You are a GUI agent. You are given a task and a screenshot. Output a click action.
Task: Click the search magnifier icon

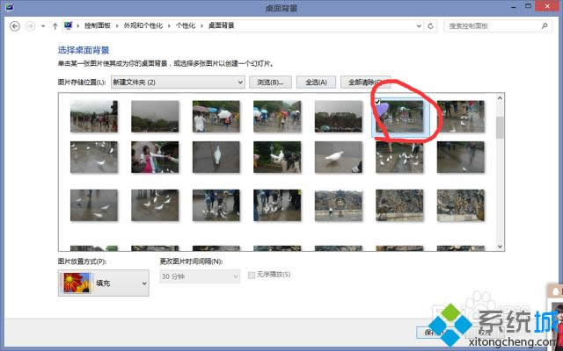[545, 25]
